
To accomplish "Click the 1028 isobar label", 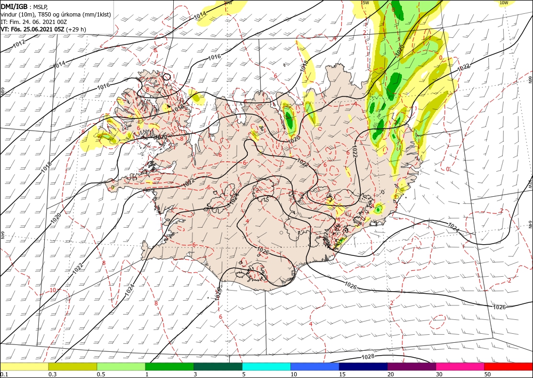I will [368, 357].
